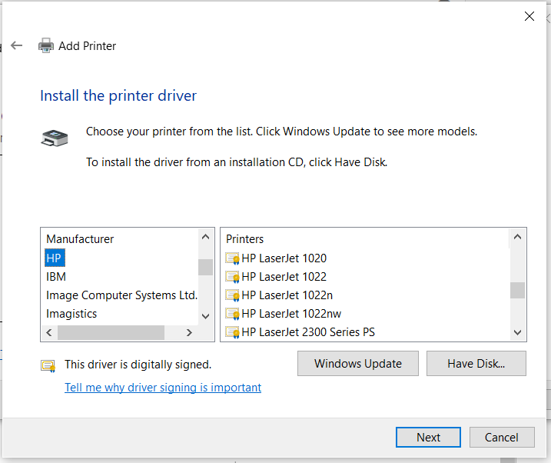Click the Manufacturer list right scroll arrow
Viewport: 551px width, 463px height.
click(x=189, y=332)
